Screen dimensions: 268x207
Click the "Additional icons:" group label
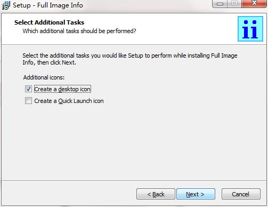tap(44, 77)
